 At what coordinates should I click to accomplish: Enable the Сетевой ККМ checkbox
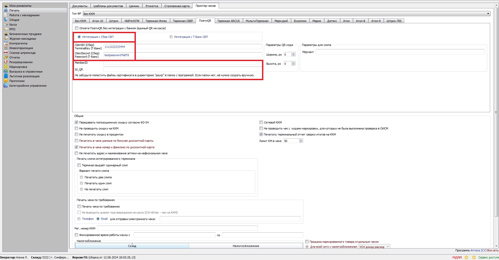click(x=261, y=122)
